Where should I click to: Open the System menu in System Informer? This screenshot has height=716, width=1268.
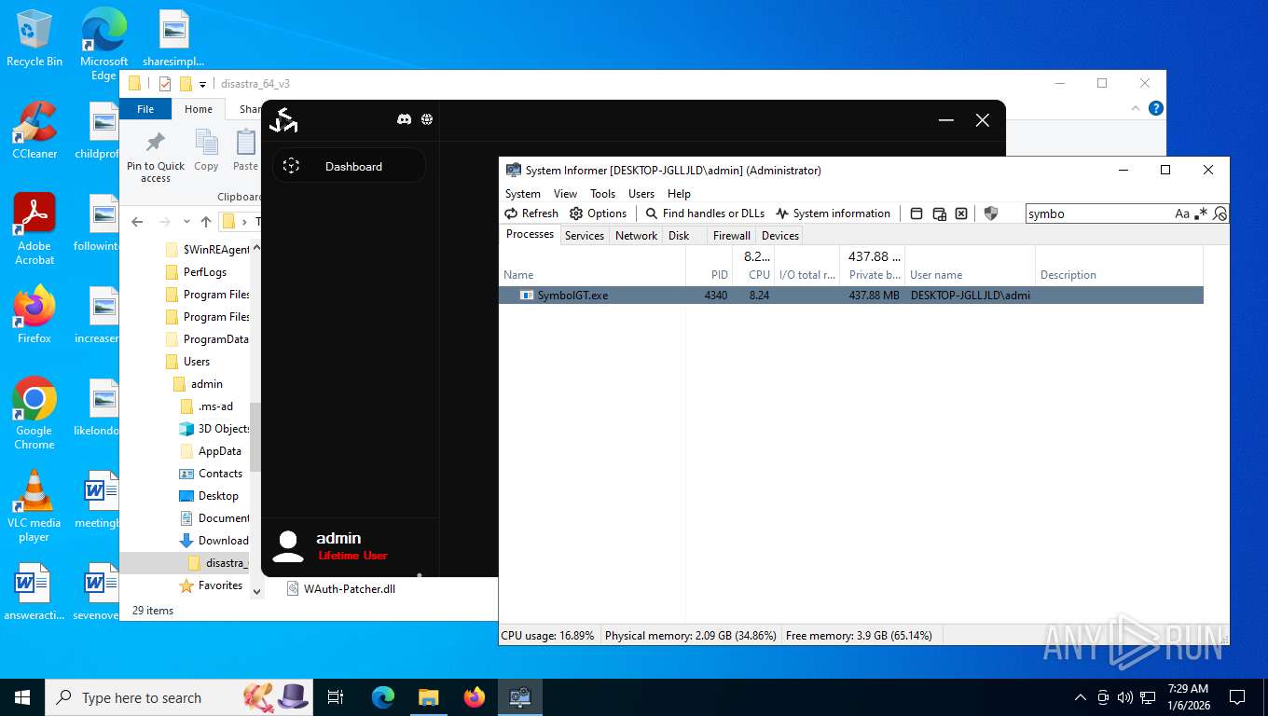[523, 194]
